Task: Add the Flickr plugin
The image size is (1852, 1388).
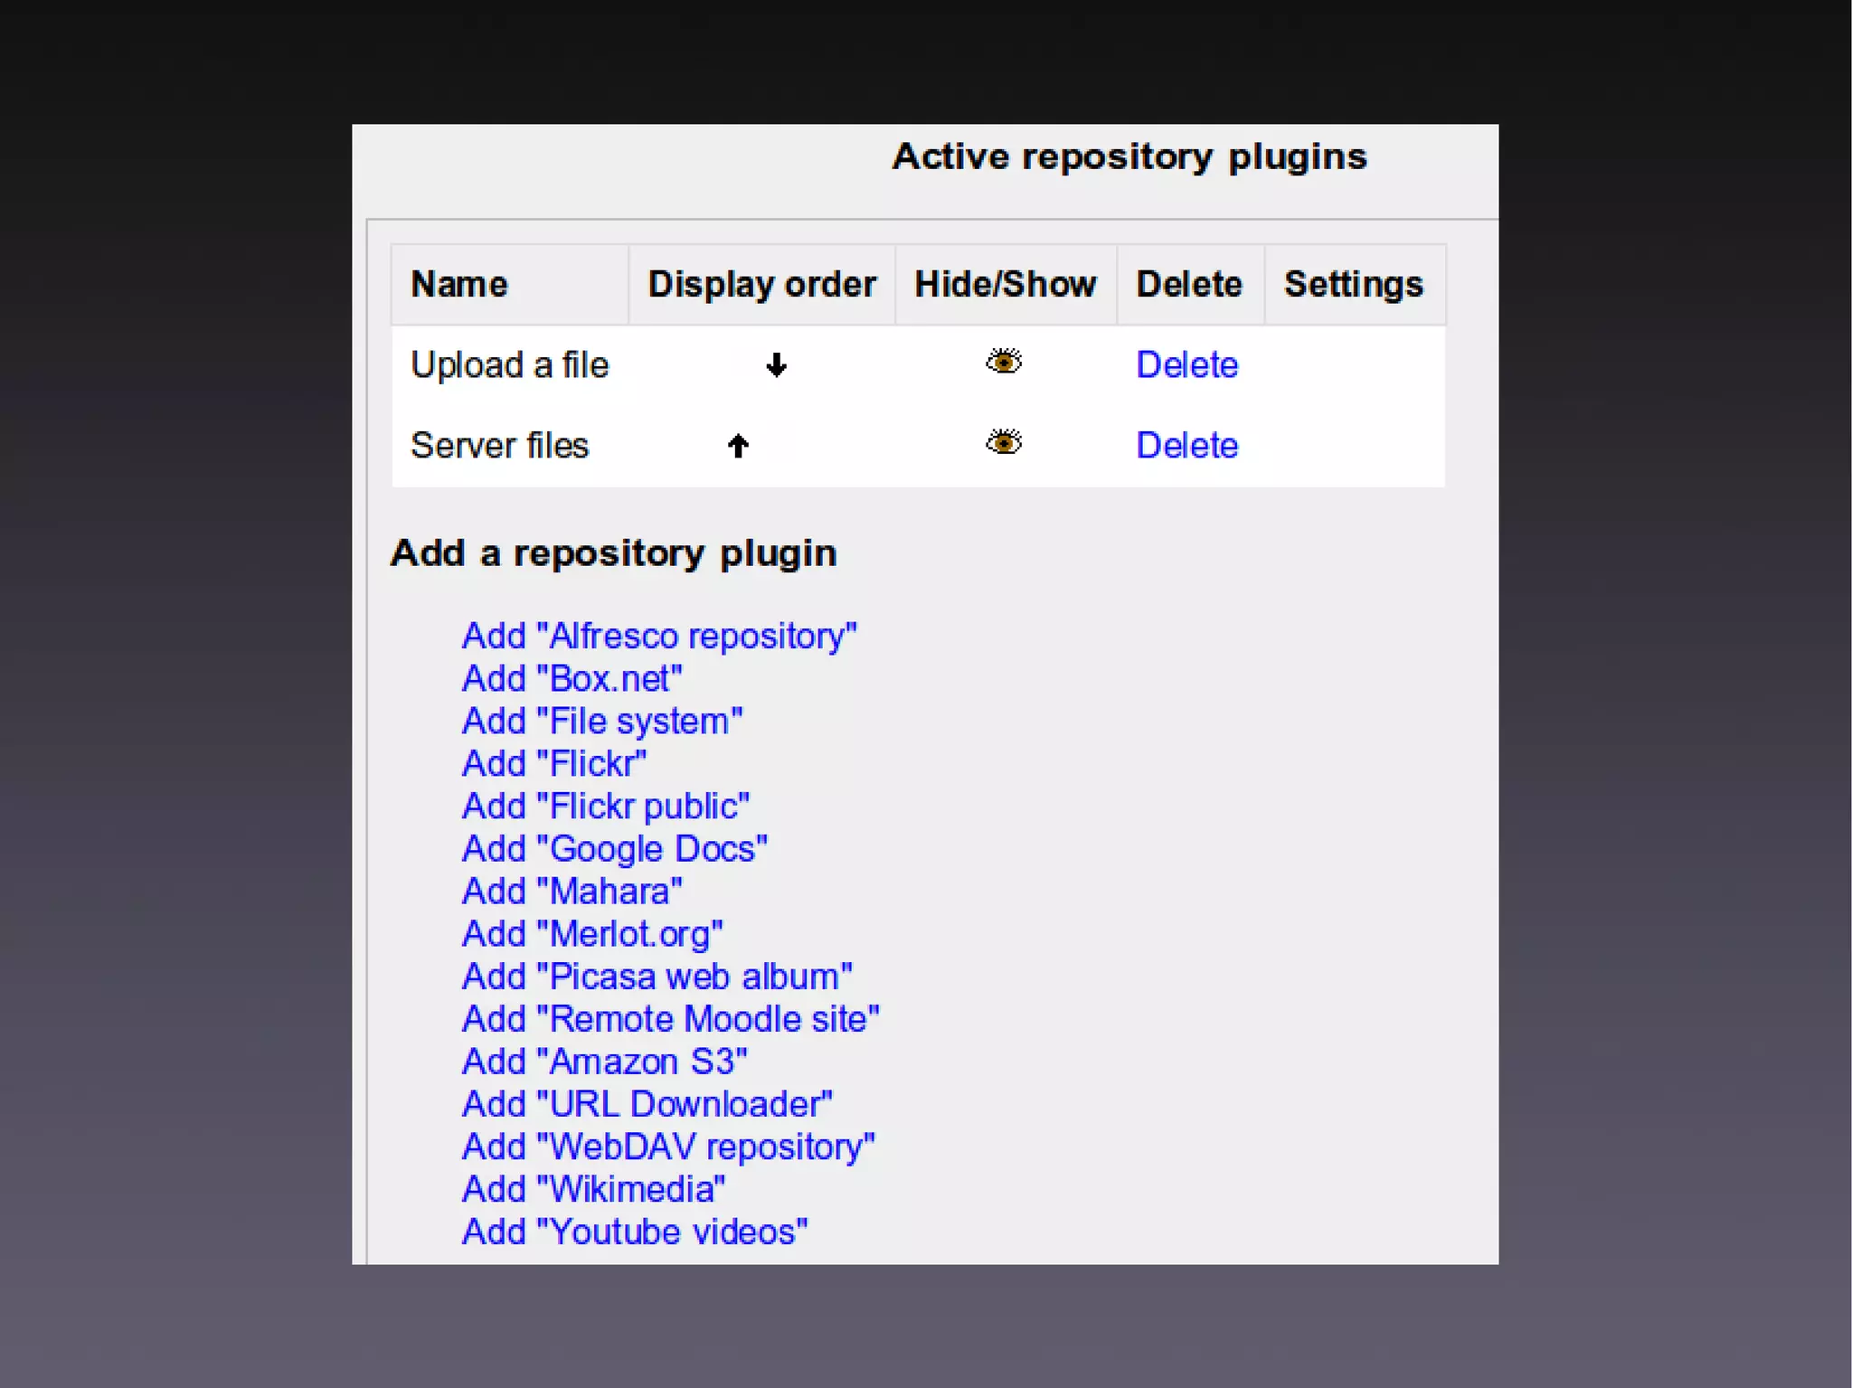Action: point(554,764)
